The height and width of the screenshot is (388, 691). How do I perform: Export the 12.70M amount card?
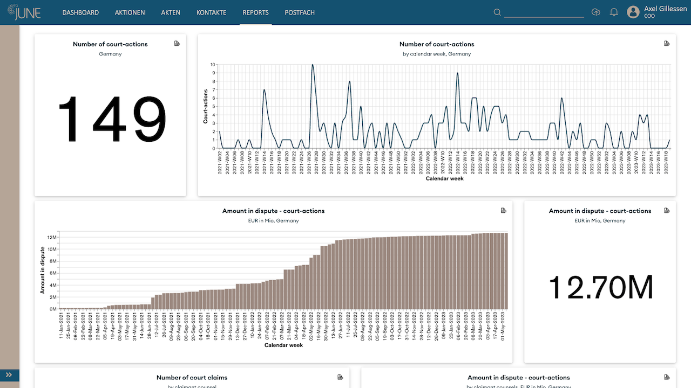667,210
